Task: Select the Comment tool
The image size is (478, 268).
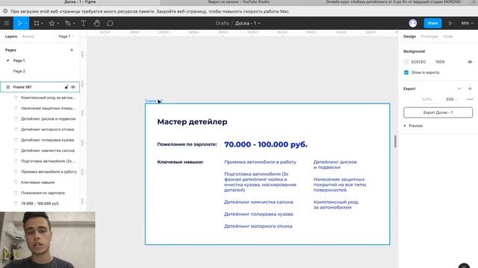Action: click(110, 23)
